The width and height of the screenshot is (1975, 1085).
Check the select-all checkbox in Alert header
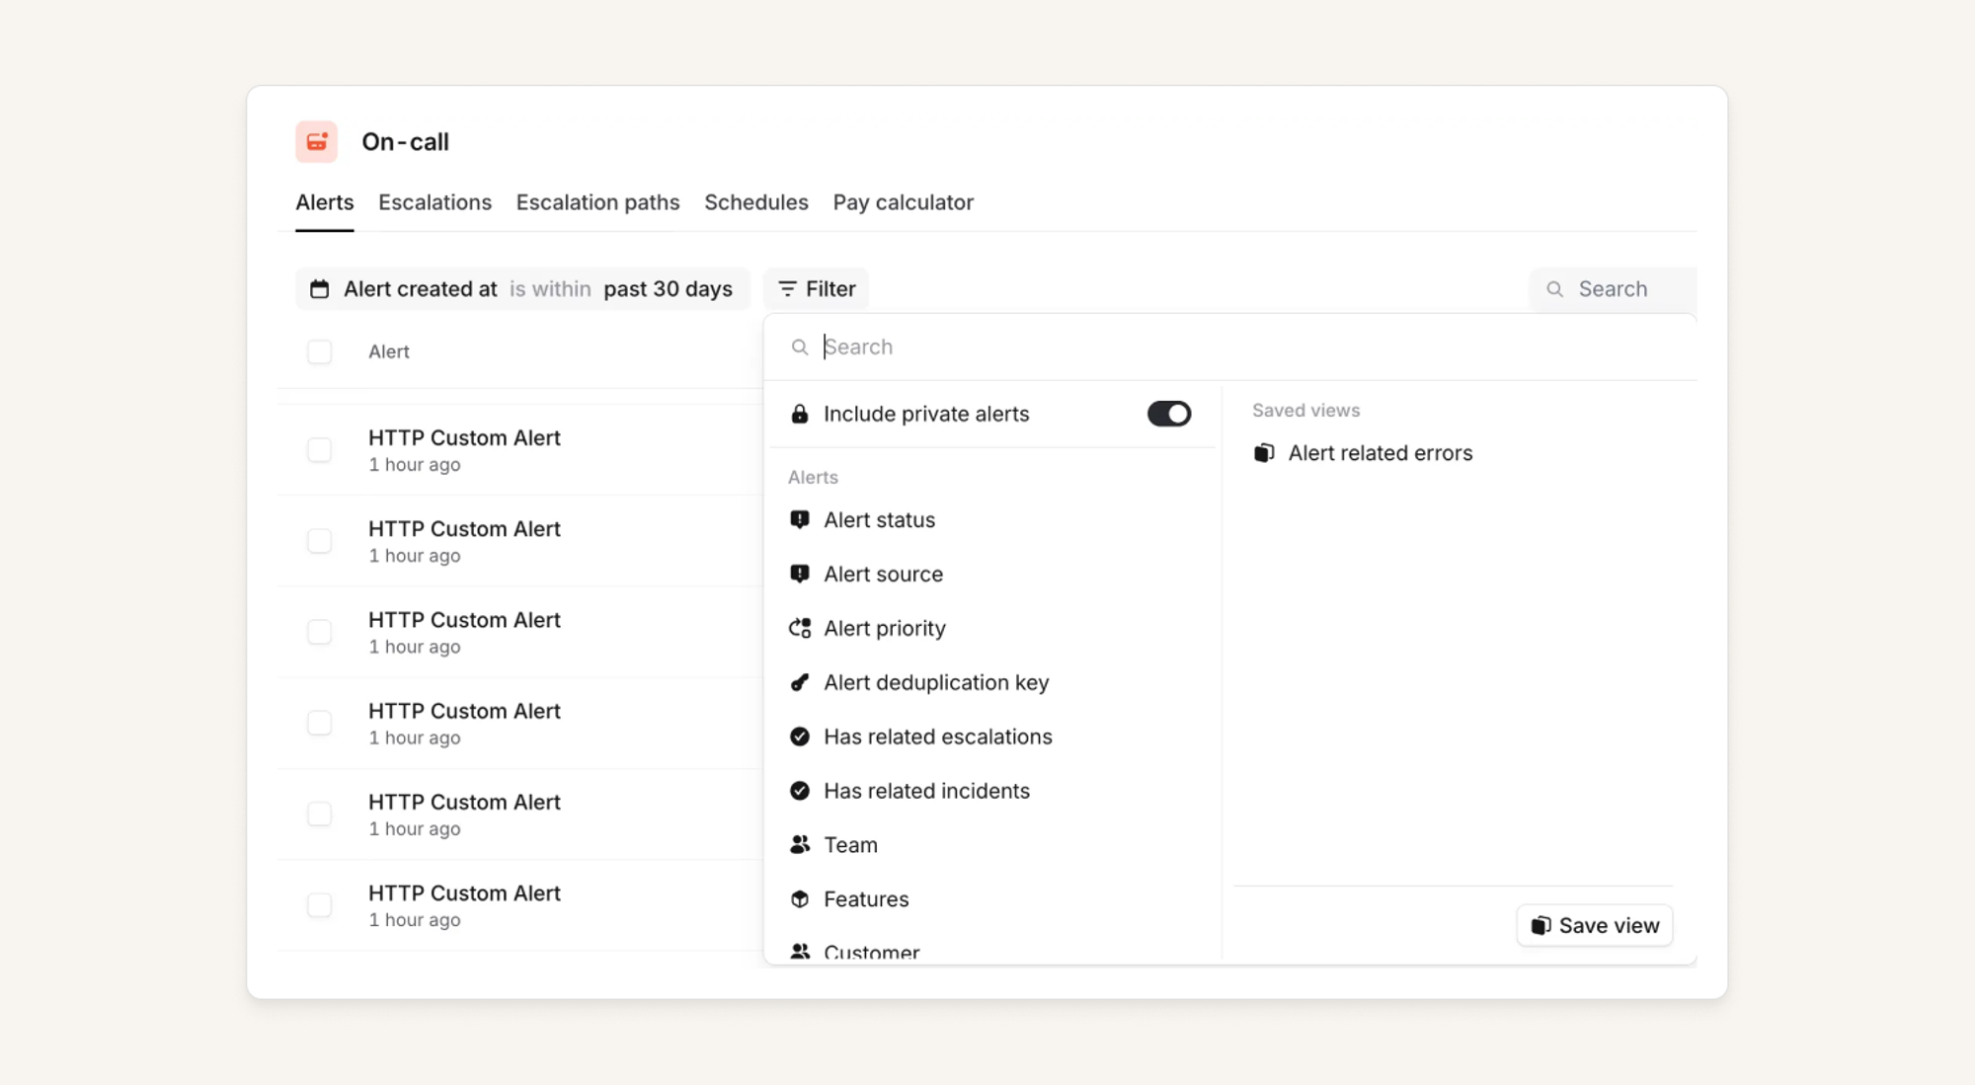[319, 352]
